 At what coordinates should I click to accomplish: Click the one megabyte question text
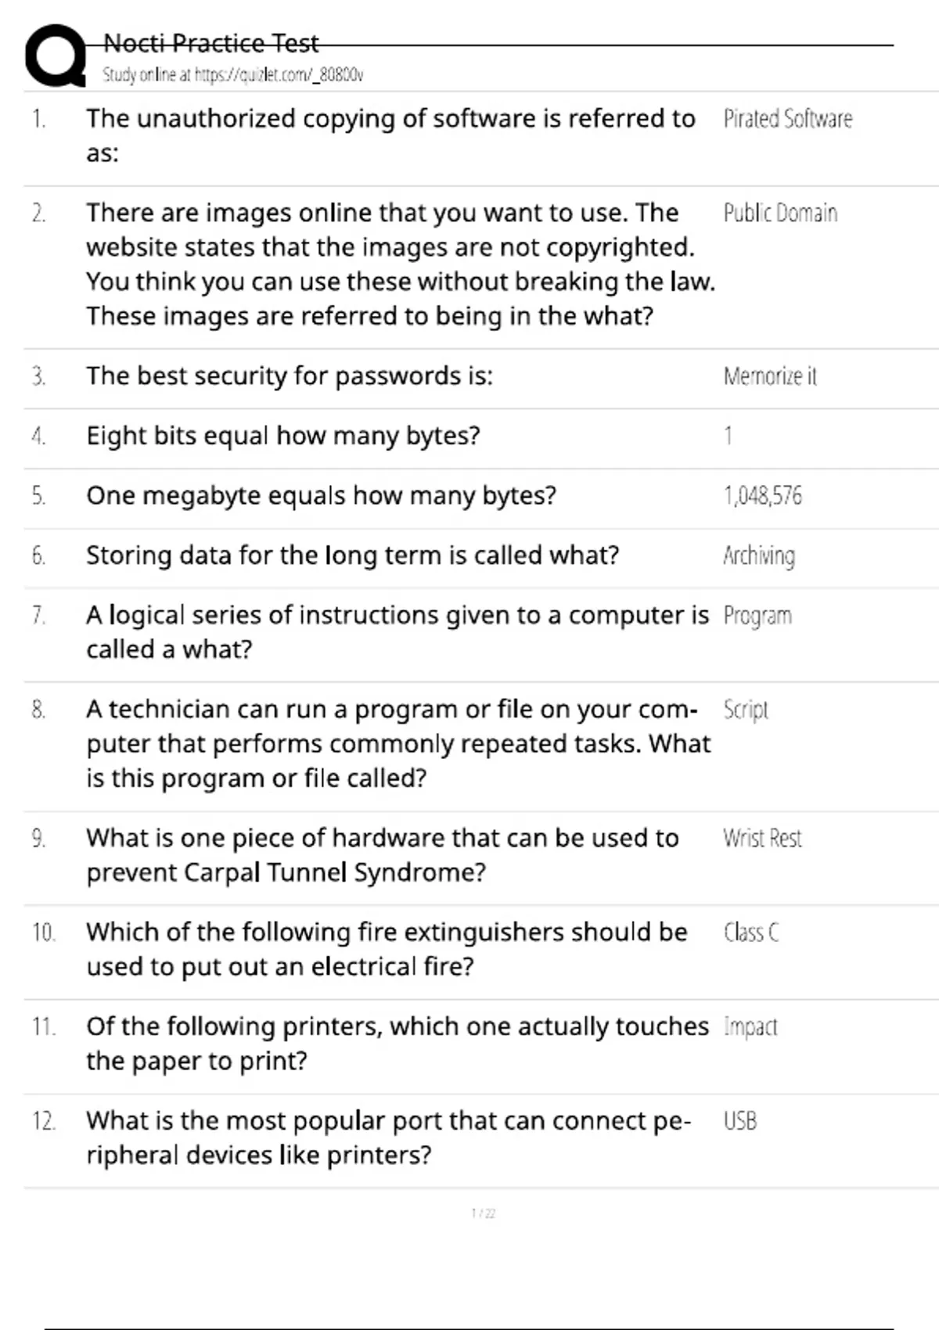click(x=321, y=496)
